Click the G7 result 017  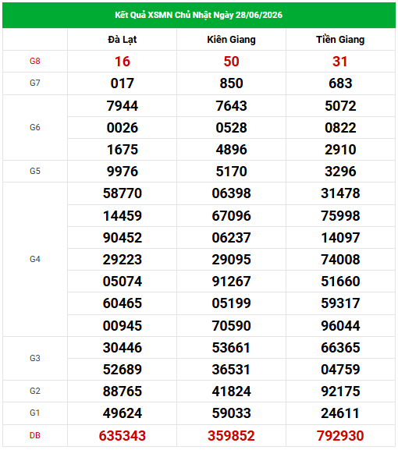pyautogui.click(x=123, y=83)
